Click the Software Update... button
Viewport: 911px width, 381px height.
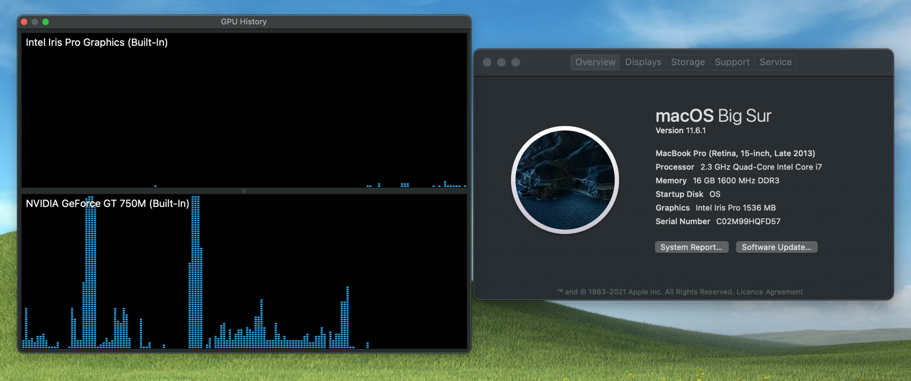[x=777, y=247]
